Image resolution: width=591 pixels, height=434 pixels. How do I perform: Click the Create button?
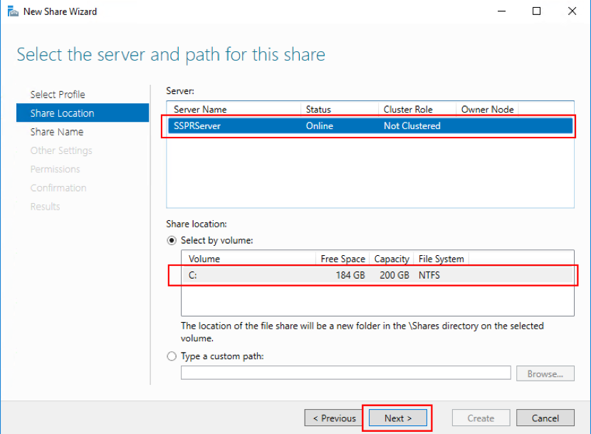click(x=481, y=418)
